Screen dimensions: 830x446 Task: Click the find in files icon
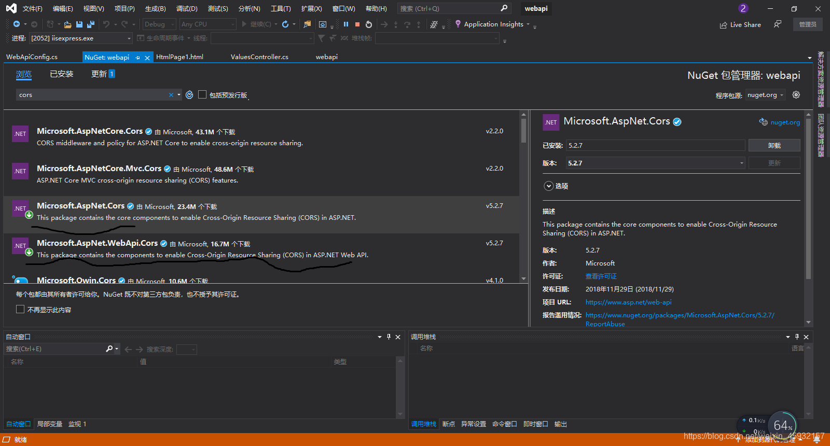pos(308,24)
